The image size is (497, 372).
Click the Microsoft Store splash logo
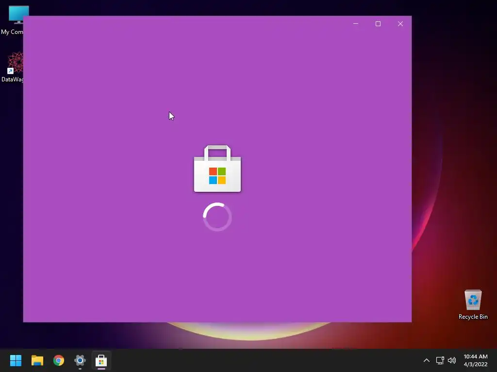(217, 169)
